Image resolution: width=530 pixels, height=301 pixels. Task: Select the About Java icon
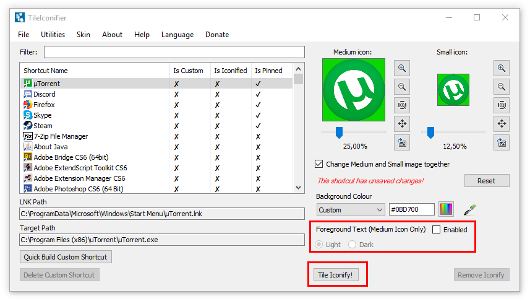click(28, 147)
